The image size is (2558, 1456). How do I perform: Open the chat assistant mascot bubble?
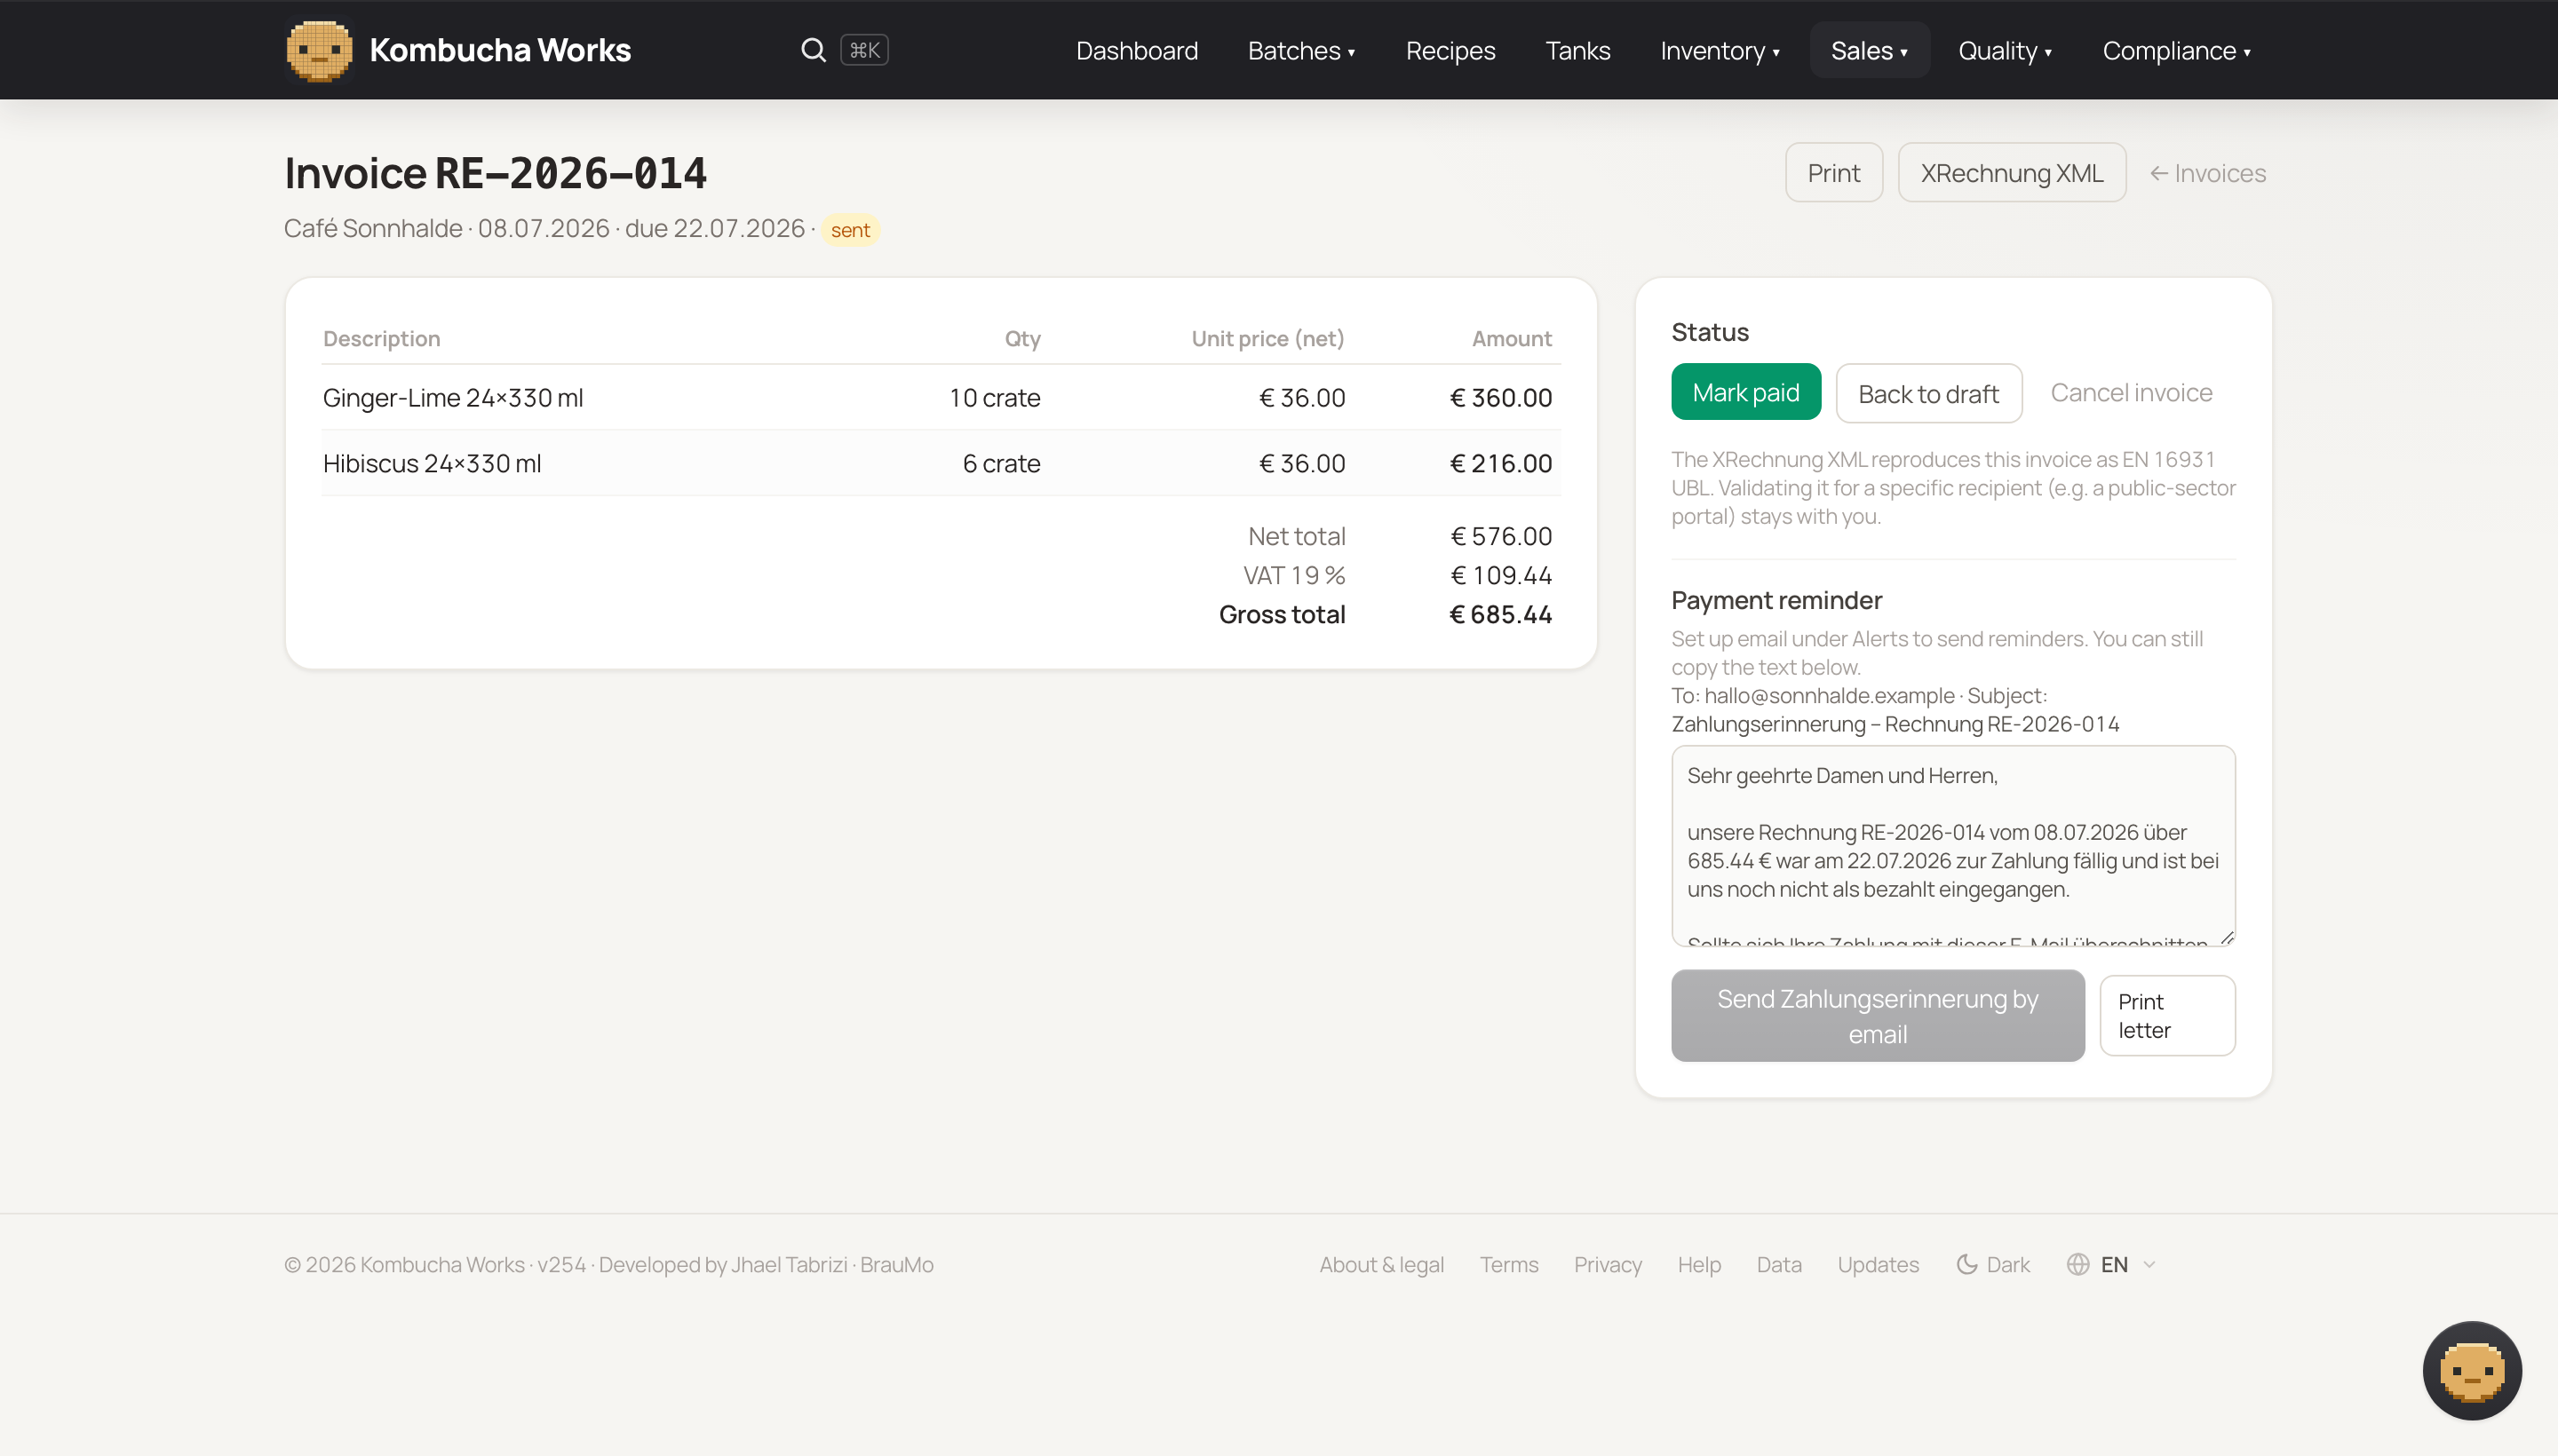coord(2471,1370)
